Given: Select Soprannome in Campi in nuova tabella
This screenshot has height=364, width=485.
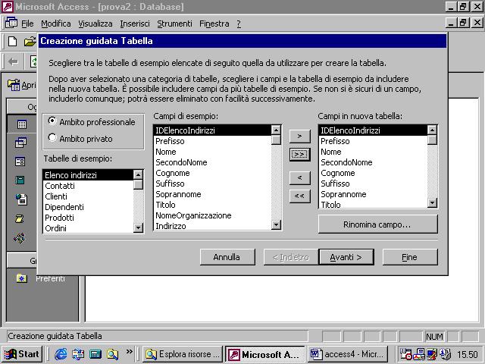Looking at the screenshot, I should tap(373, 194).
